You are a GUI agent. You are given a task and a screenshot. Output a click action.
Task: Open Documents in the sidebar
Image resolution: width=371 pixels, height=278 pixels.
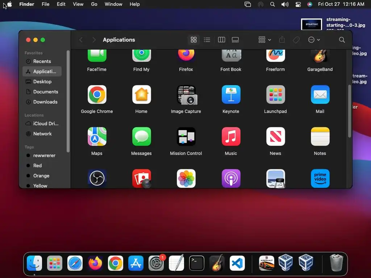pos(42,92)
